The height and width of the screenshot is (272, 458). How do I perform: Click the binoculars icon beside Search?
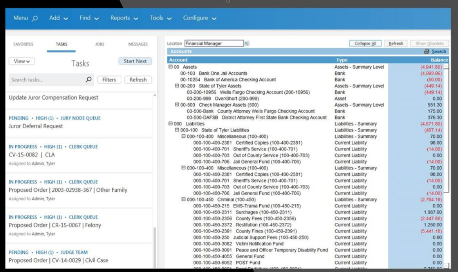pyautogui.click(x=427, y=51)
